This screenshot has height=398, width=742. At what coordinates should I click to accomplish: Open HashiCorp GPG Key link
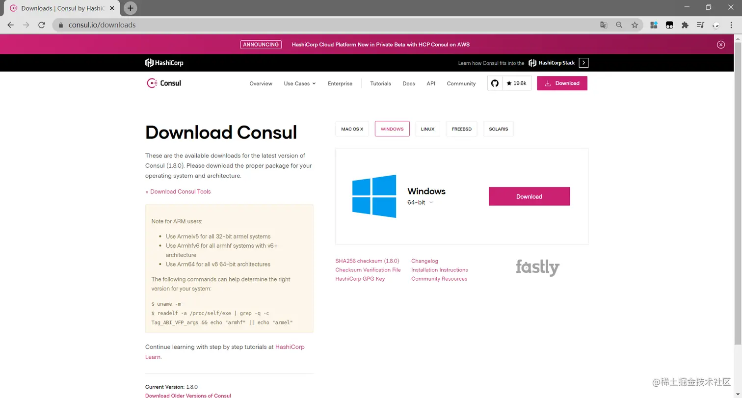click(360, 279)
